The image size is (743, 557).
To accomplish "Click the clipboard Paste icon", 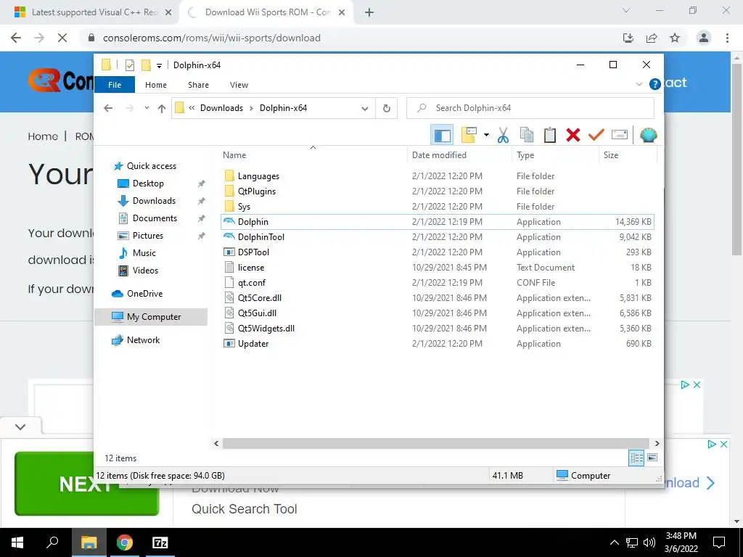I will click(550, 136).
